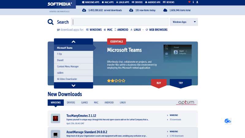Switch to LINUX new downloads tab
245x138 pixels.
point(123,103)
